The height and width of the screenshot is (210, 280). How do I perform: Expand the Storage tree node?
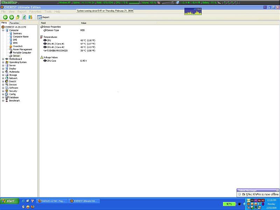click(x=3, y=75)
